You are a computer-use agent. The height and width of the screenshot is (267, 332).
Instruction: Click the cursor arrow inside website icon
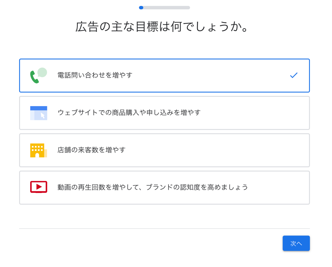coord(43,115)
